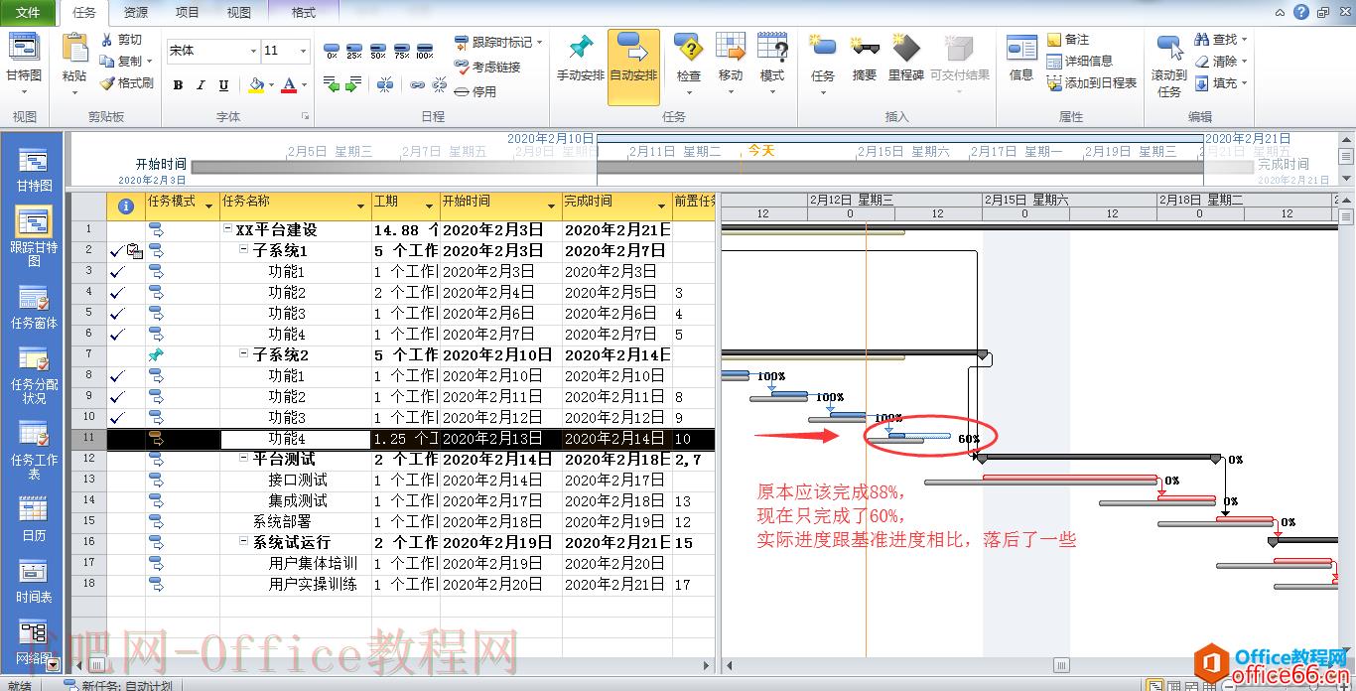Click the 详细信息 button
Screen dimensions: 1356x691
point(1079,62)
